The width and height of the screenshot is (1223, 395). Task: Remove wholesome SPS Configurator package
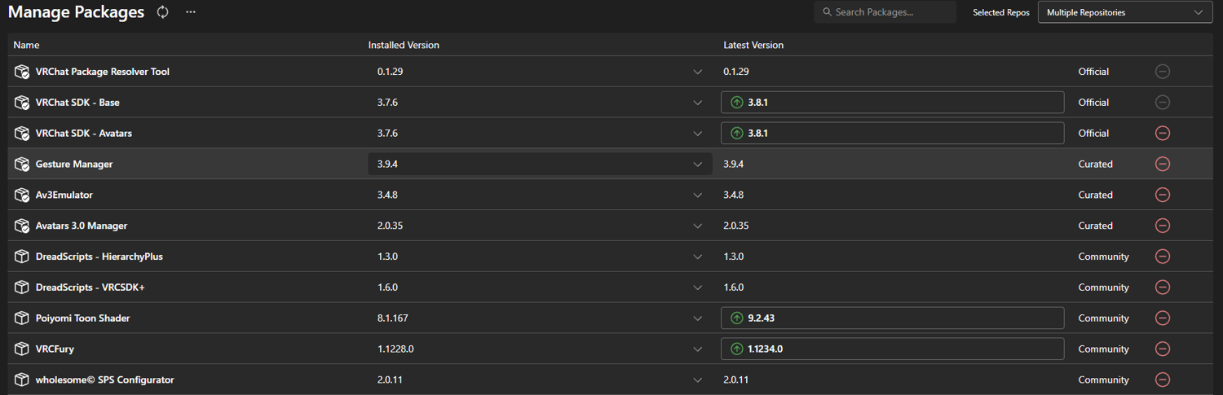pos(1163,380)
